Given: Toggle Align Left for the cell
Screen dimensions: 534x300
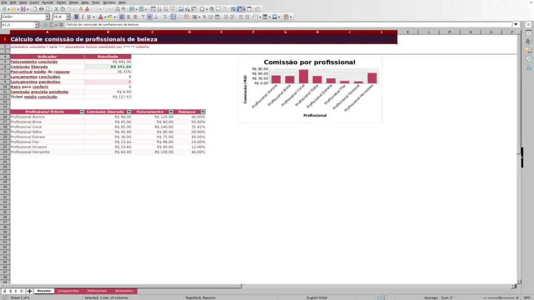Looking at the screenshot, I should click(122, 17).
